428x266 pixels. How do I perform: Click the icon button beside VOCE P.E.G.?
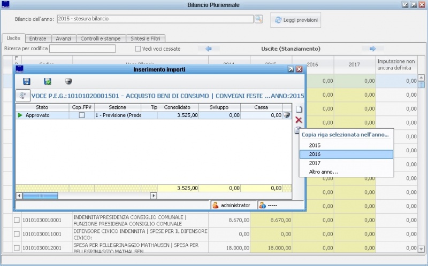coord(23,96)
